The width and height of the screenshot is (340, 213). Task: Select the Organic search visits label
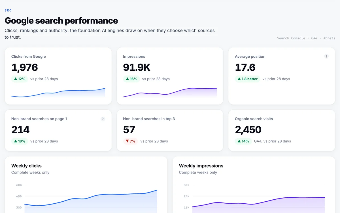point(254,119)
